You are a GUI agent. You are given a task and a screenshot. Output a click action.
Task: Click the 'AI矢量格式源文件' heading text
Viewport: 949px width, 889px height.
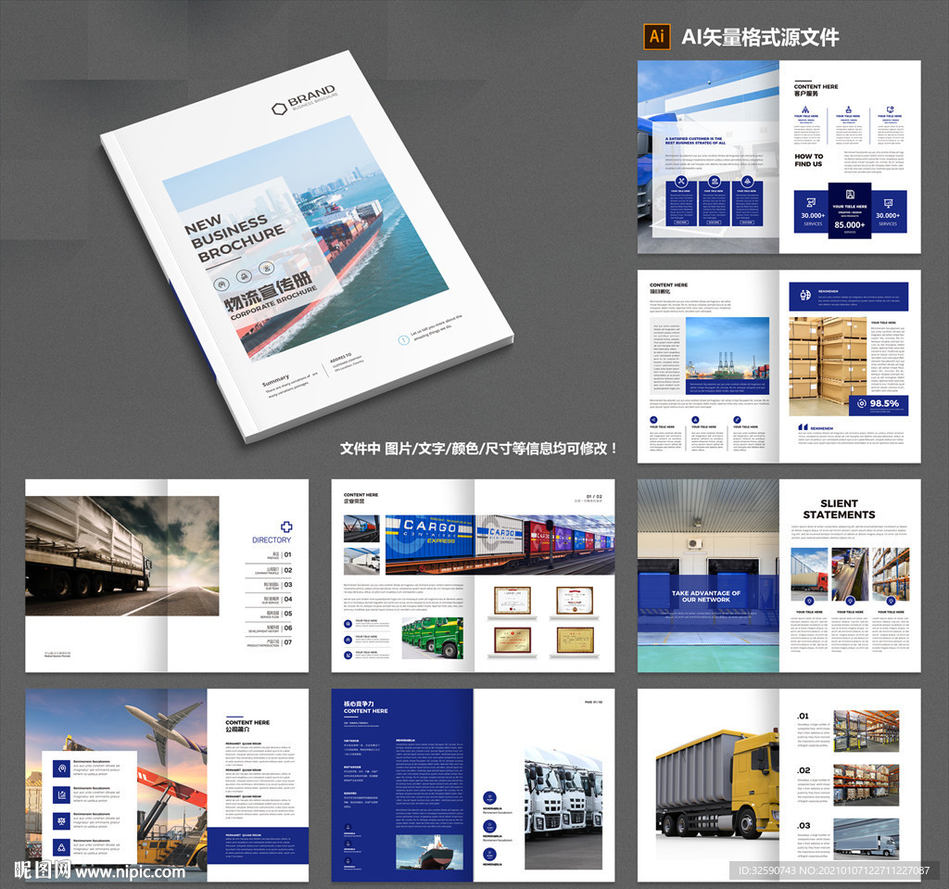click(760, 38)
